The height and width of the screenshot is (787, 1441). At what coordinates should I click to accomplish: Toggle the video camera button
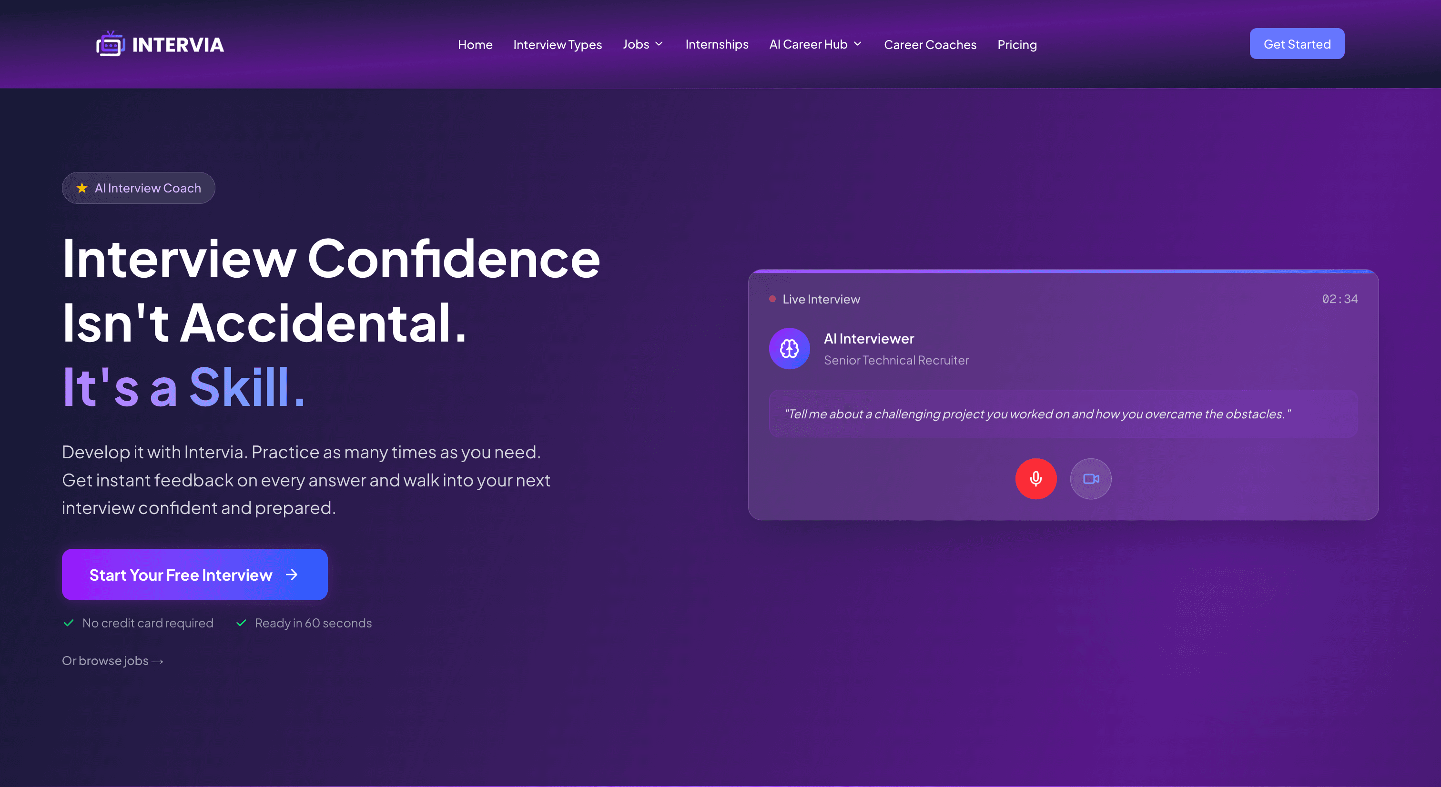click(x=1090, y=479)
